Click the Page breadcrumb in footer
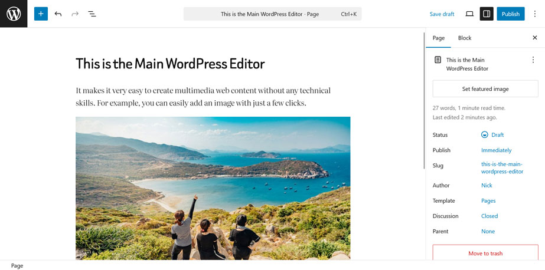The width and height of the screenshot is (545, 270). [x=17, y=266]
